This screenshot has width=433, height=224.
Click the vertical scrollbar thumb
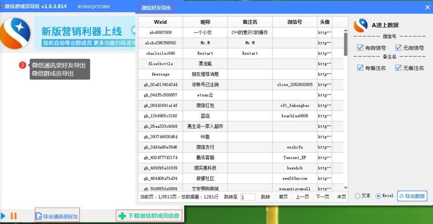tap(346, 45)
